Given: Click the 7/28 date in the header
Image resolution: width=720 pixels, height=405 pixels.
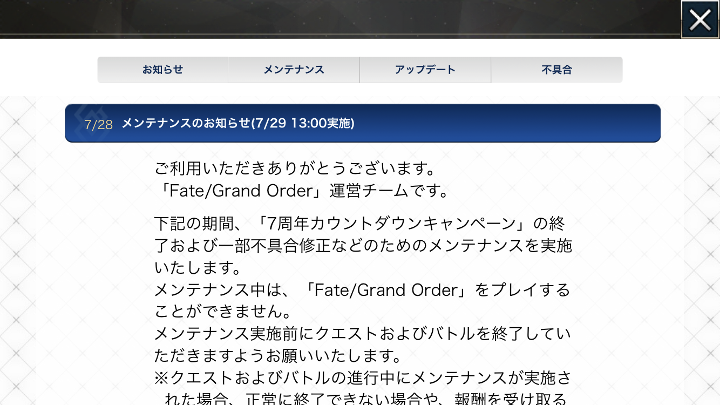Looking at the screenshot, I should 98,125.
